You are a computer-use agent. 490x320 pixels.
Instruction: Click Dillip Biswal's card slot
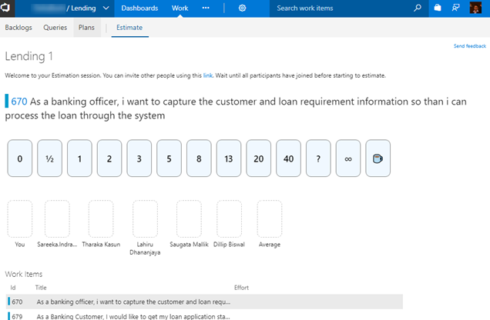229,219
